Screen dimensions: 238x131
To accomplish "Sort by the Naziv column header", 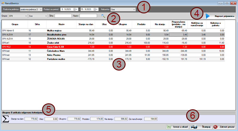I will 61,24.
